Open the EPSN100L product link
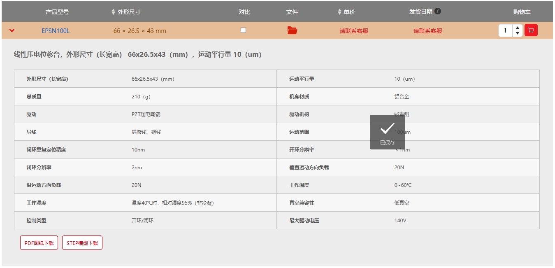 point(56,31)
